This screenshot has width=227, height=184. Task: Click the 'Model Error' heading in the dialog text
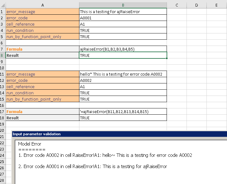[x=30, y=144]
